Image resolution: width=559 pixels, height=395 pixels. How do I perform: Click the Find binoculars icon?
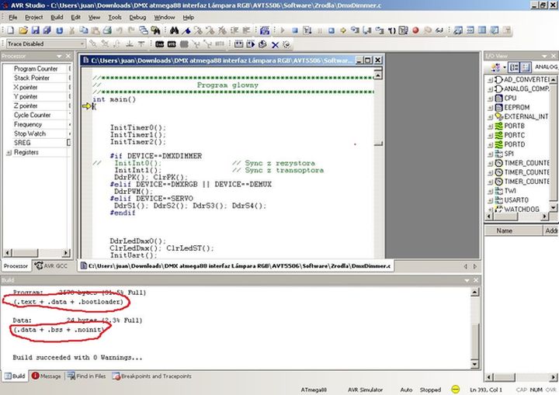[174, 31]
